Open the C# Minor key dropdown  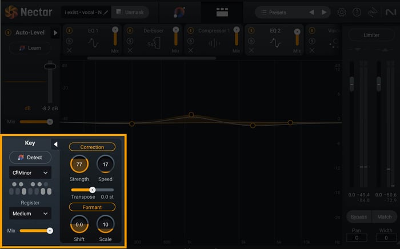[x=30, y=173]
